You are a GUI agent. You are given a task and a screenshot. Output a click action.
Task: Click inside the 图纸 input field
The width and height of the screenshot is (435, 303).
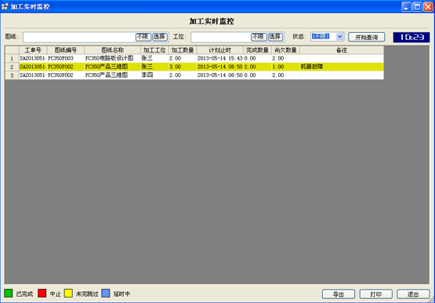pos(79,37)
